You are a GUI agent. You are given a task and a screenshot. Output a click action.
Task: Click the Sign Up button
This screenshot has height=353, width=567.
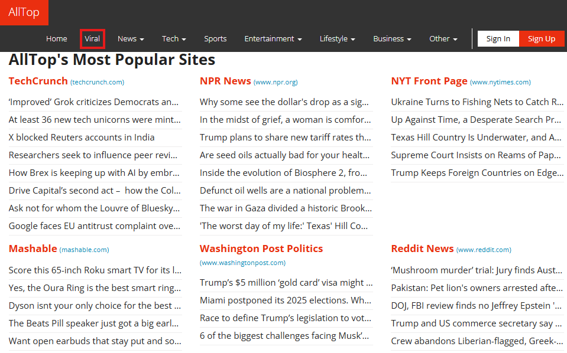tap(542, 38)
